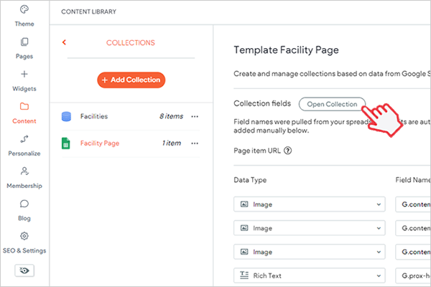
Task: Open the Blog chat icon
Action: tap(24, 204)
